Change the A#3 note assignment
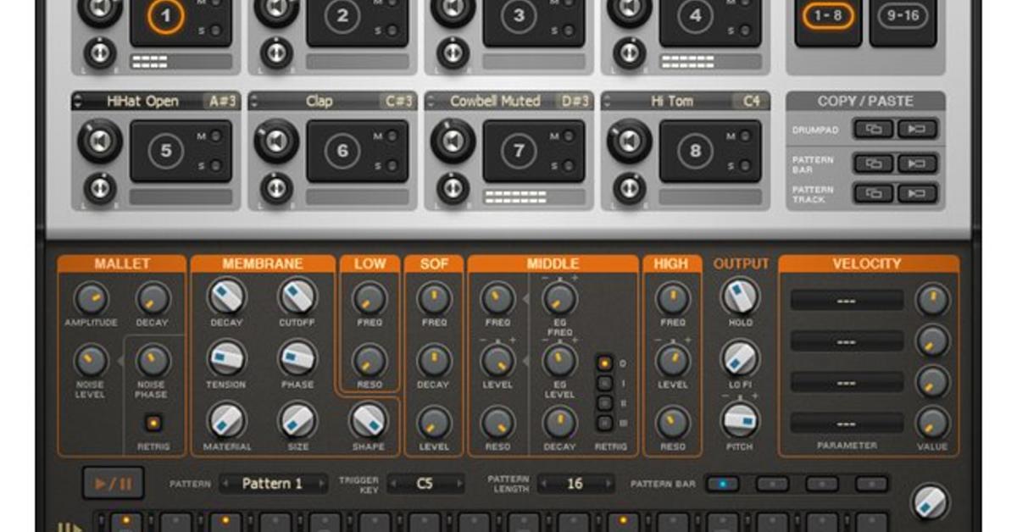 point(223,101)
